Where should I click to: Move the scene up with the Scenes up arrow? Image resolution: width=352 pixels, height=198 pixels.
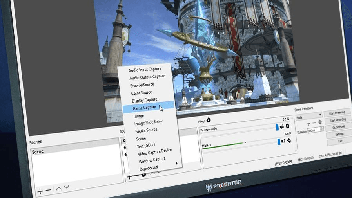(x=59, y=188)
